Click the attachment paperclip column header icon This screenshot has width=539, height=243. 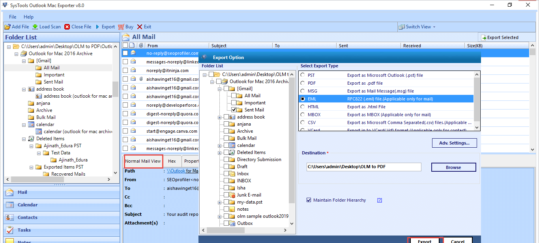(141, 46)
